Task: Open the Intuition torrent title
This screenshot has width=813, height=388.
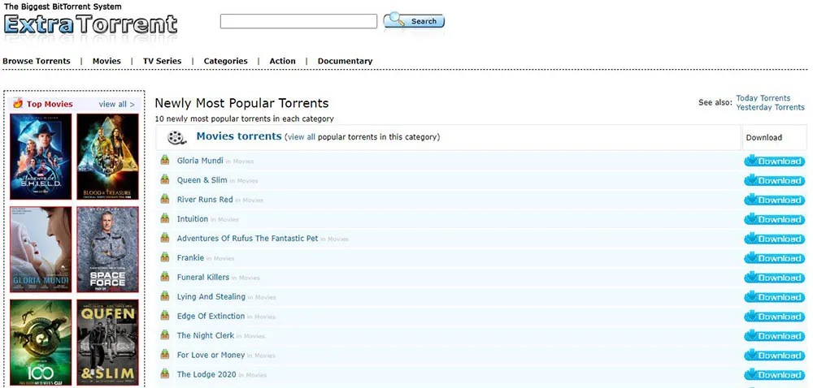Action: (193, 219)
